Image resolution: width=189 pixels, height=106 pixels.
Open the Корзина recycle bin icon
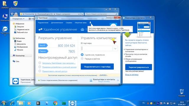tap(182, 93)
